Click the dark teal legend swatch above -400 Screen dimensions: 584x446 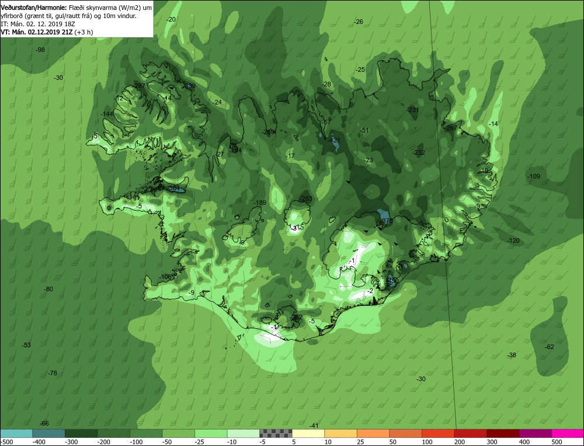49,433
